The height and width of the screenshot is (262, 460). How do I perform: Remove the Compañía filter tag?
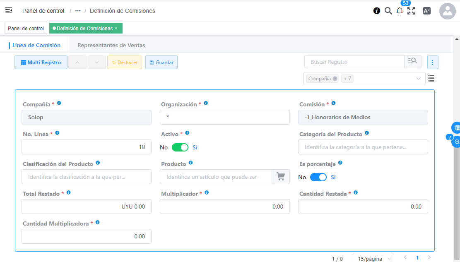click(335, 79)
